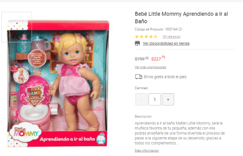Increase quantity with the plus button
The image size is (243, 156).
pos(168,99)
